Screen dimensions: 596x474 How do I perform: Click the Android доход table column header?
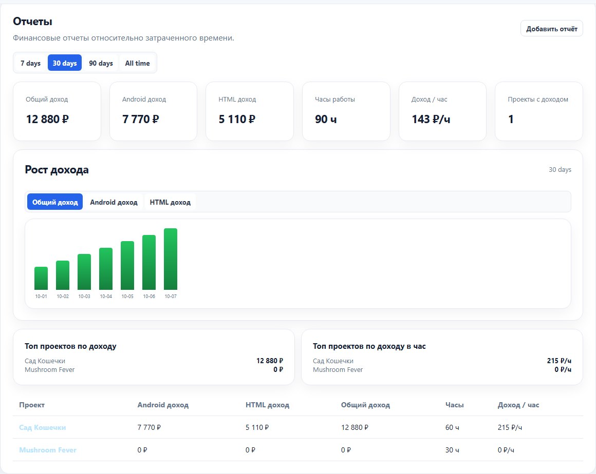(x=163, y=405)
